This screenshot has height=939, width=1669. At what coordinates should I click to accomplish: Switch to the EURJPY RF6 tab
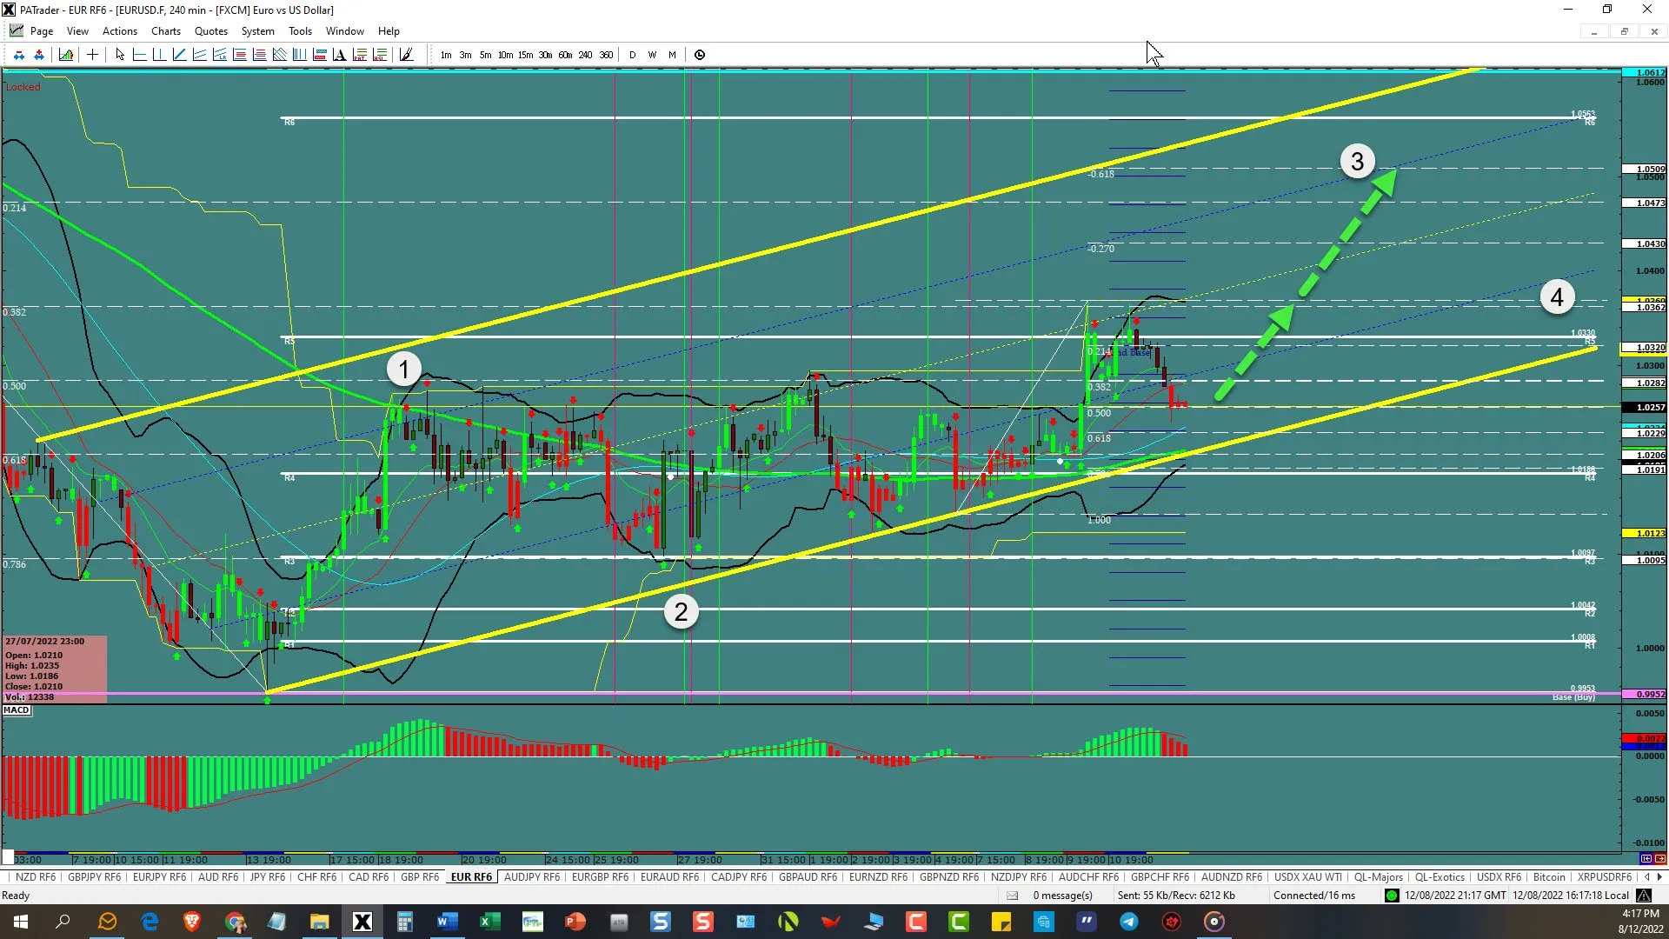click(x=159, y=877)
